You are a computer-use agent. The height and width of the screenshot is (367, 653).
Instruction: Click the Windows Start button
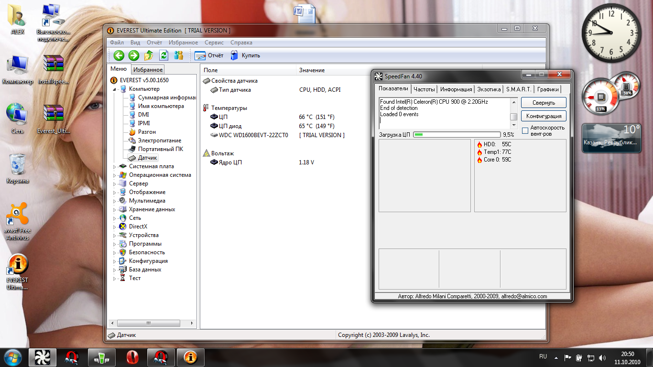click(x=13, y=357)
